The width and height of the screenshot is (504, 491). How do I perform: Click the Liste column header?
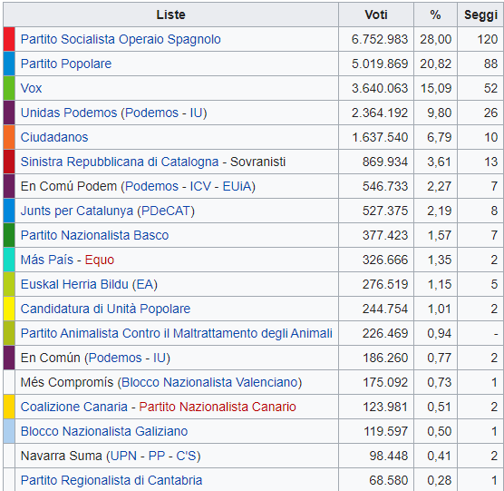coord(171,15)
